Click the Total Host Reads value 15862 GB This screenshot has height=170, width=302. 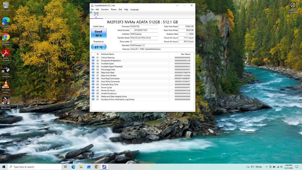[x=186, y=26]
